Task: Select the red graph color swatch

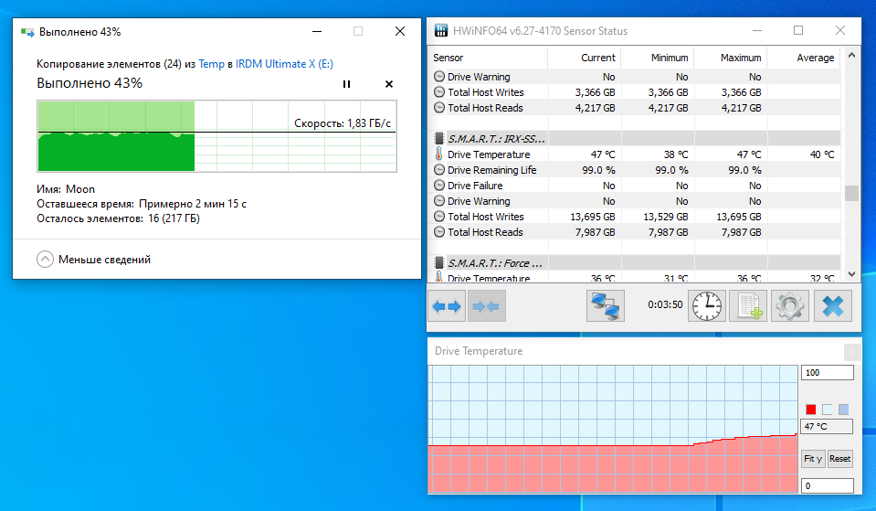Action: [x=810, y=410]
